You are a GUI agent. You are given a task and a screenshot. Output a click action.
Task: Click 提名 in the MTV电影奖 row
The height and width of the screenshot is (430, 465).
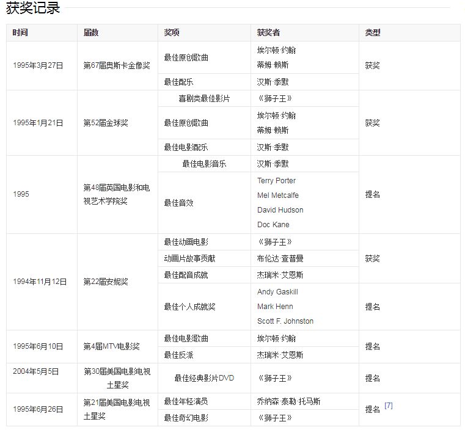tap(373, 346)
